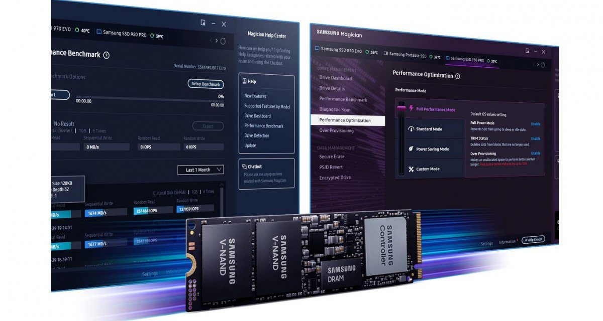Click the Power Saving Mode leaf icon
Screen dimensions: 603x321
pos(410,149)
